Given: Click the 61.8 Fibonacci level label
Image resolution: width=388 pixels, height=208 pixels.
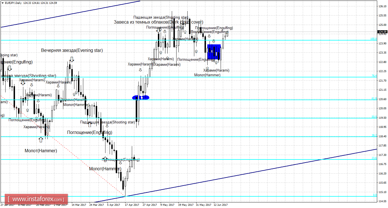Looking at the screenshot, I should 374,98.
